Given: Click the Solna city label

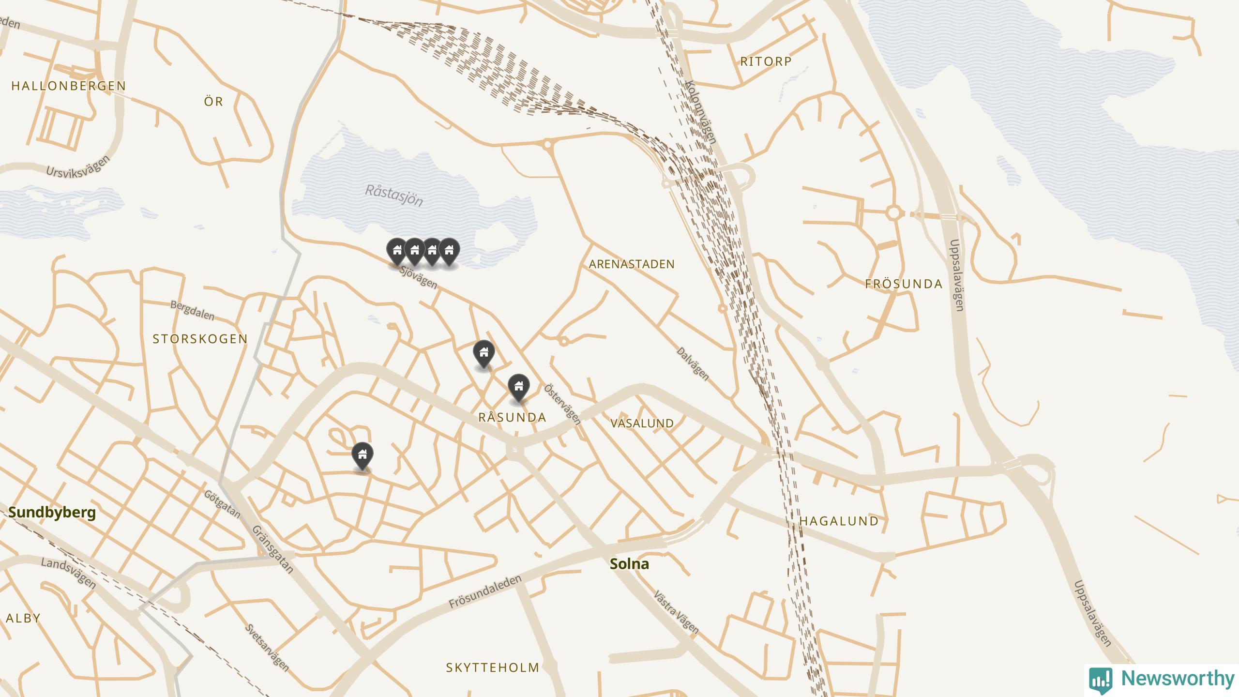Looking at the screenshot, I should click(629, 564).
